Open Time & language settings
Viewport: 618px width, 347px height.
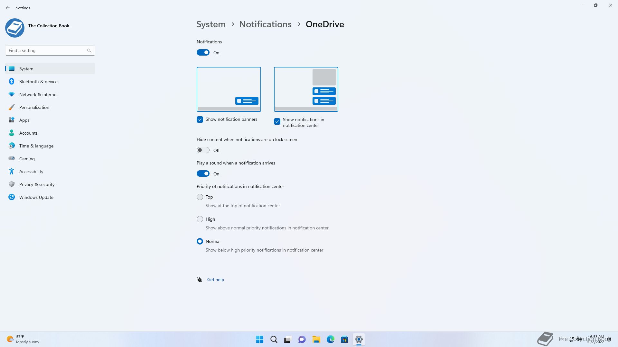pyautogui.click(x=50, y=146)
